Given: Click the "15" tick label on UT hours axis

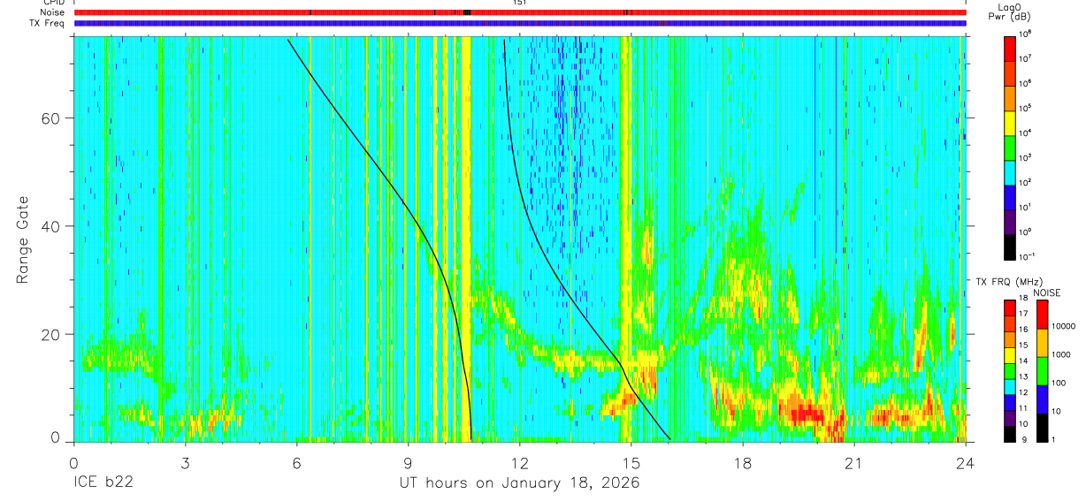Looking at the screenshot, I should coord(631,462).
